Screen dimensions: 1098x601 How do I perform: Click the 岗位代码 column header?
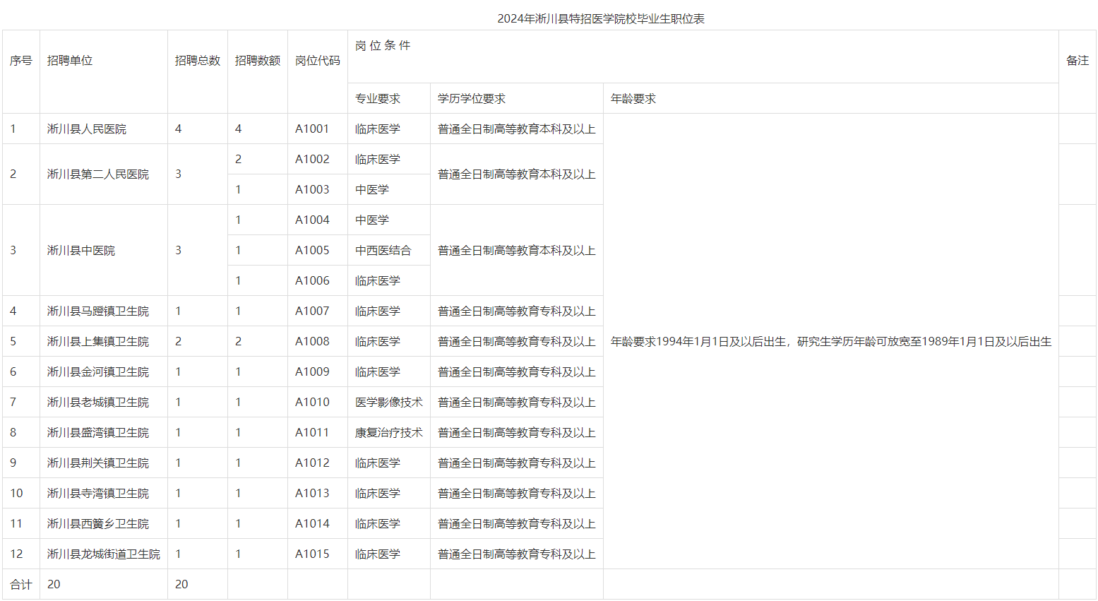(x=317, y=61)
